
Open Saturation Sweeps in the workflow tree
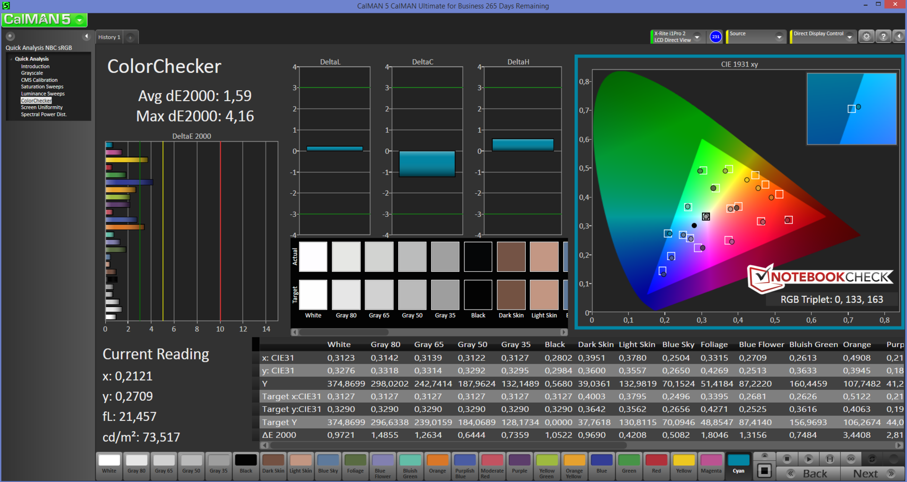(x=42, y=87)
